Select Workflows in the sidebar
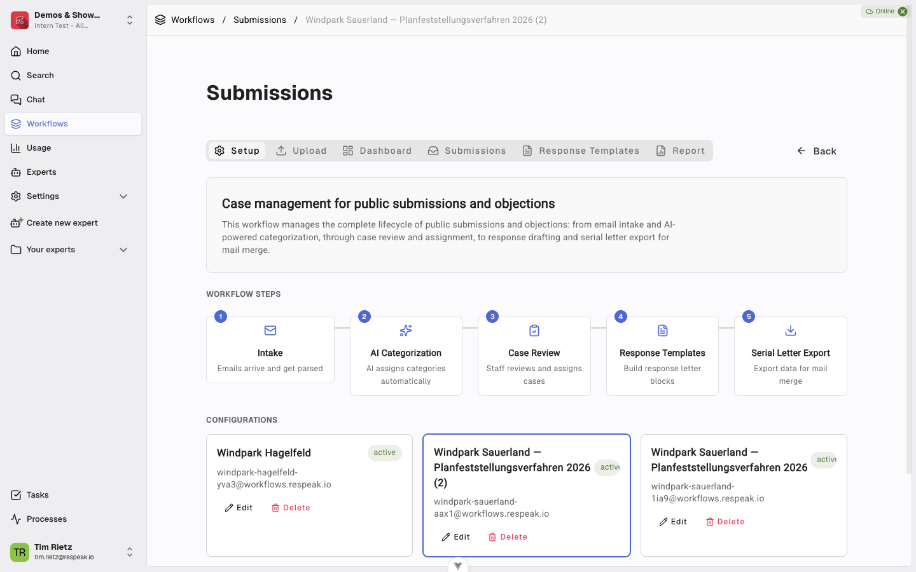The height and width of the screenshot is (572, 916). coord(73,124)
